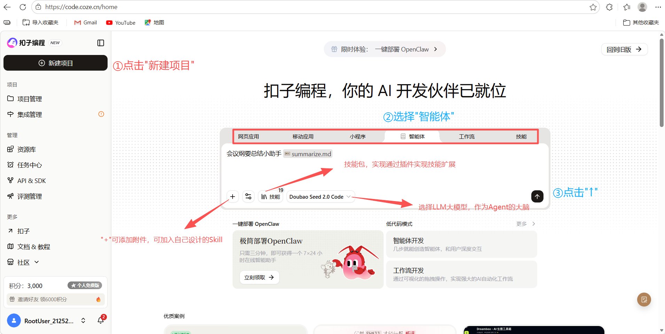Click the summarize.md attachment chip
Image resolution: width=665 pixels, height=334 pixels.
308,154
